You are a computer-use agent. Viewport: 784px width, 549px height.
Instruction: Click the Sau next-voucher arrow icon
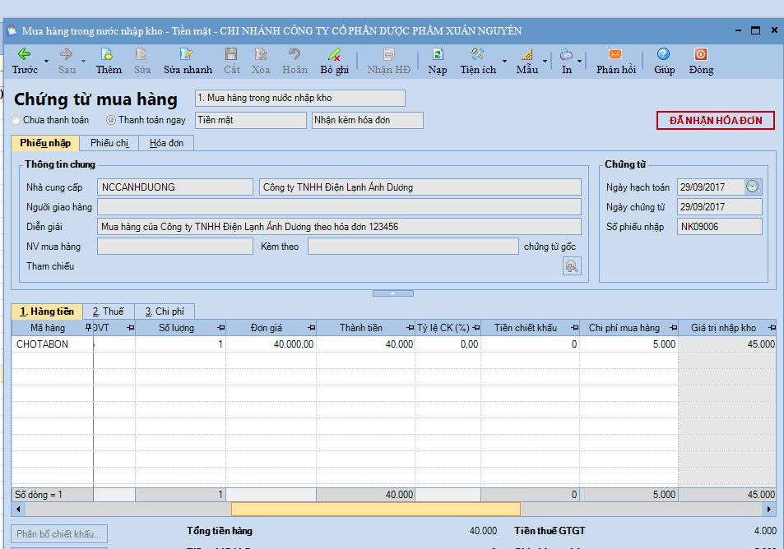(66, 54)
